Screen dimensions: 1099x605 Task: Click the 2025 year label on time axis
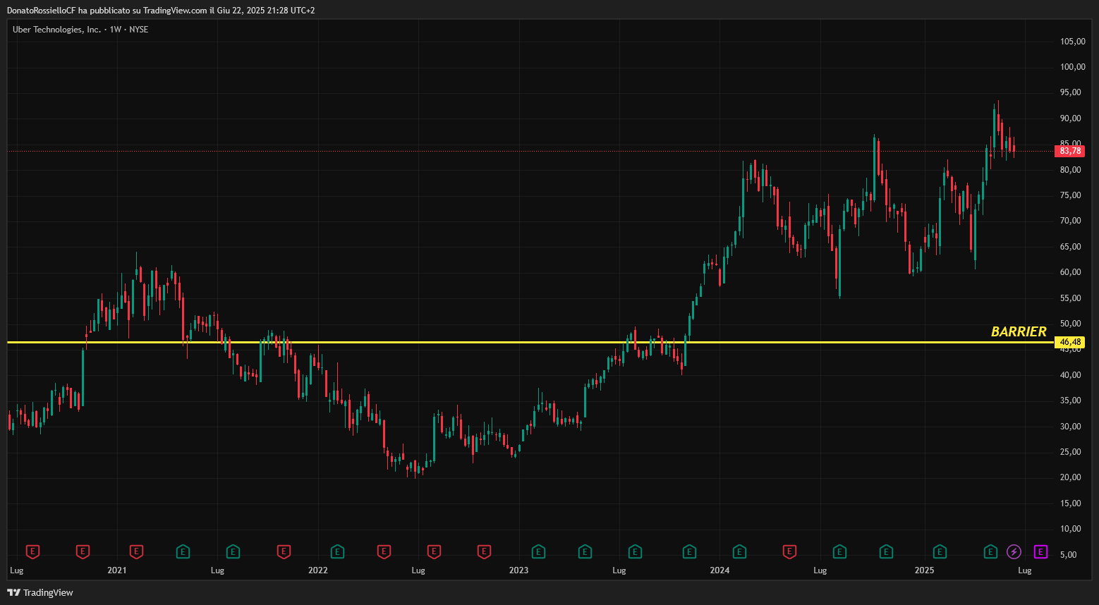pos(924,570)
